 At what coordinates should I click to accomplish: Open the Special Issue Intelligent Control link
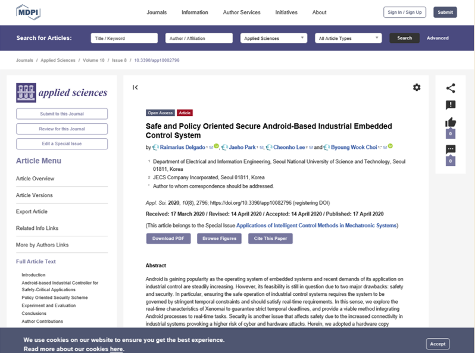[317, 226]
